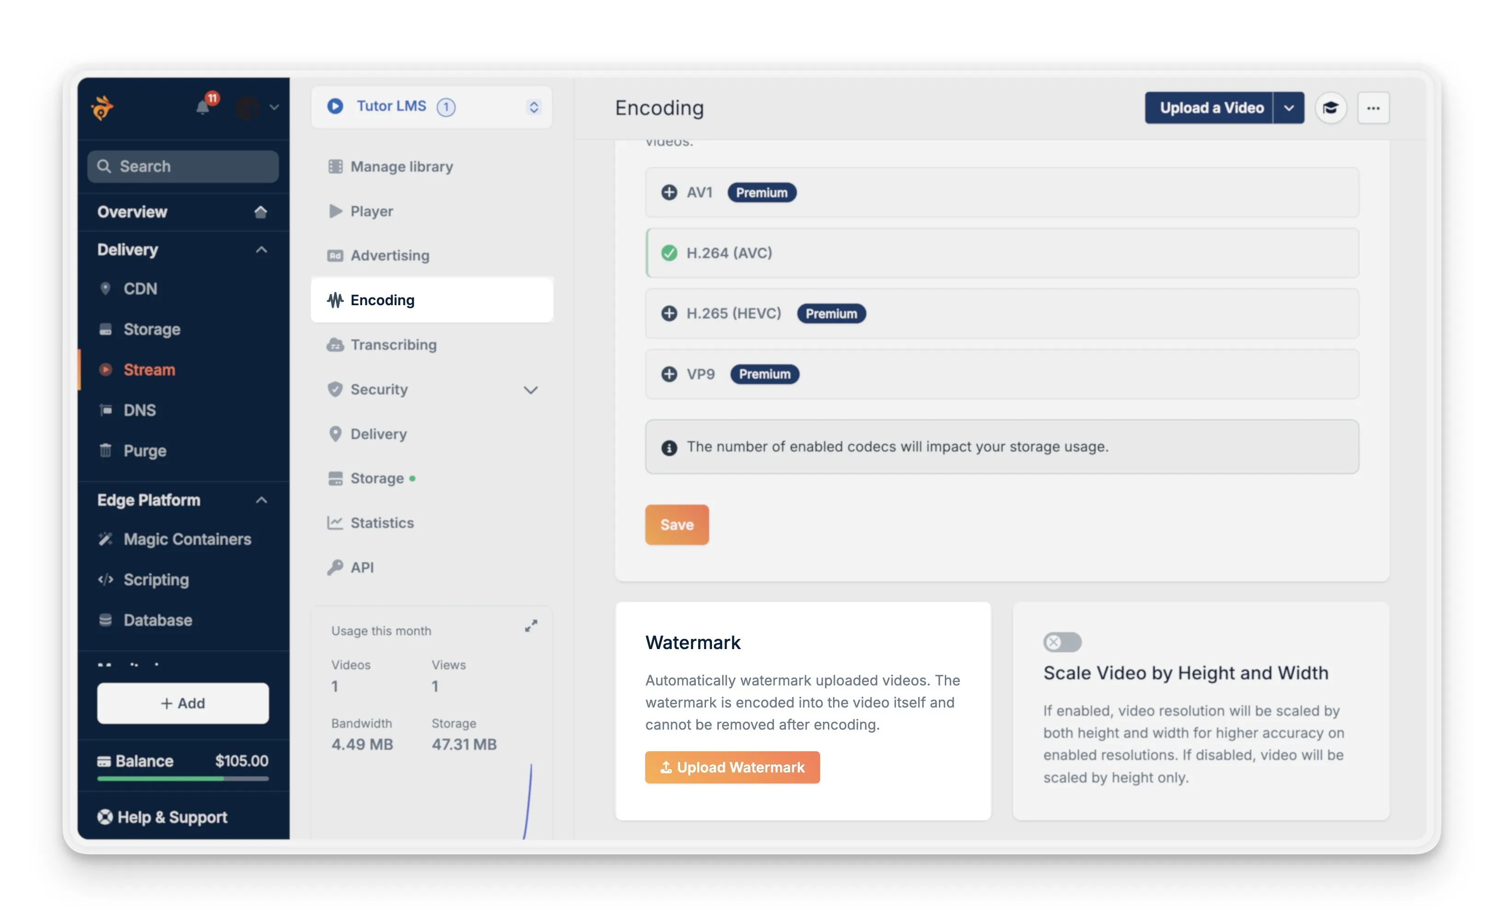Click the bunny.net logo in the sidebar
Image resolution: width=1504 pixels, height=917 pixels.
click(x=103, y=107)
